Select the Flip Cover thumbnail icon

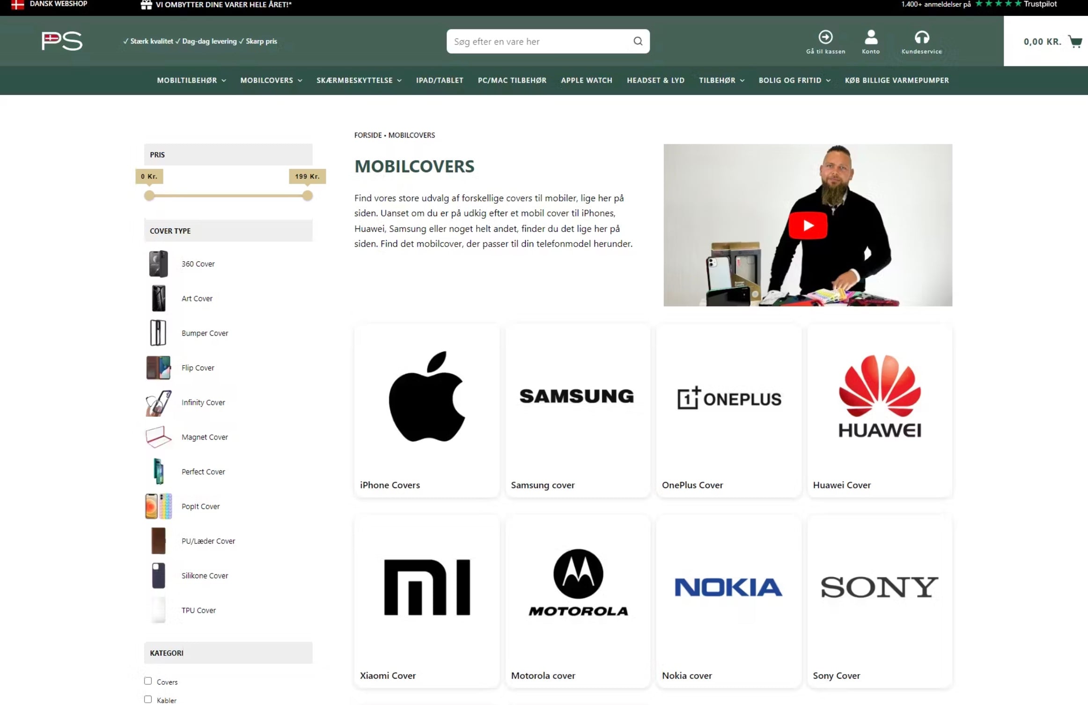click(x=158, y=368)
